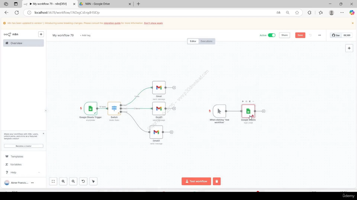Close the version update banner

[353, 23]
